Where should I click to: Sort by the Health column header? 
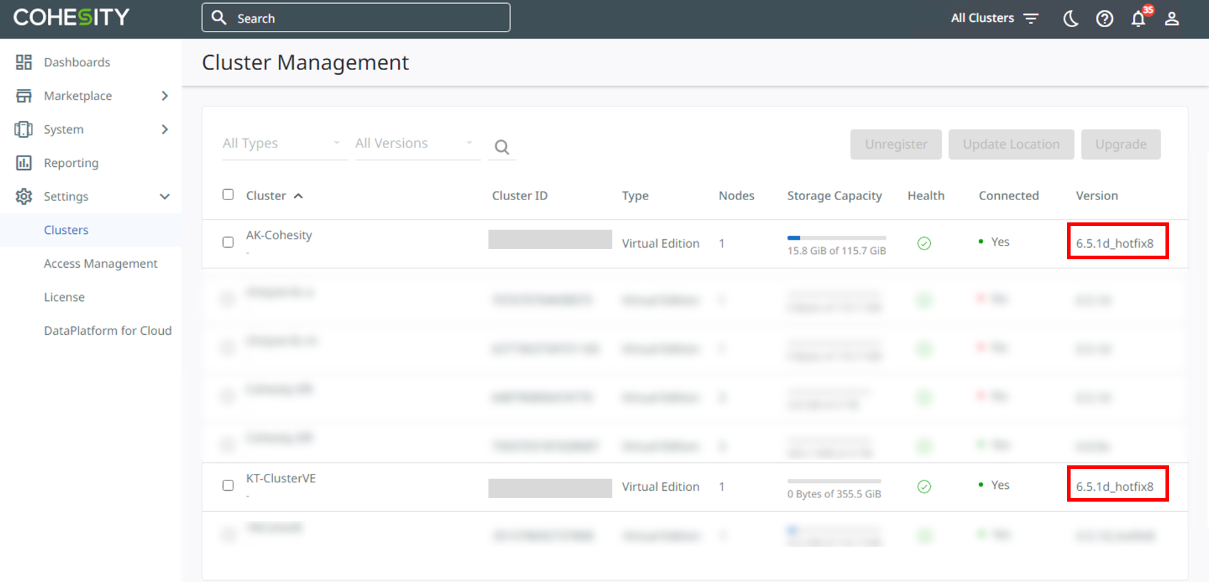point(925,196)
